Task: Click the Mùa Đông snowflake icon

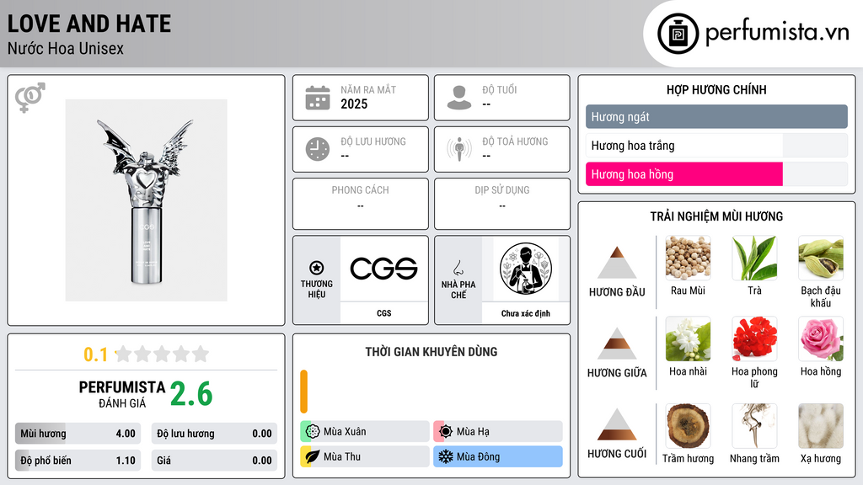Action: click(x=446, y=456)
